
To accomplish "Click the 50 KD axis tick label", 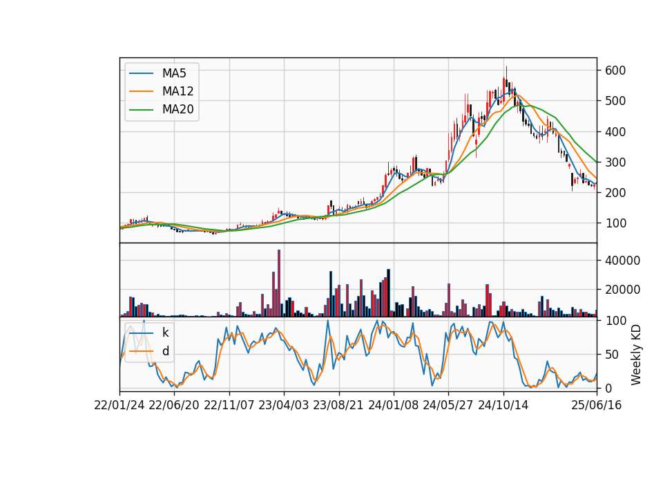I will coord(612,354).
